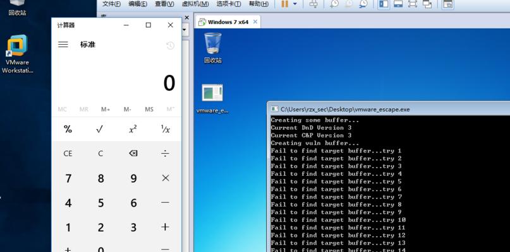The width and height of the screenshot is (510, 252).
Task: Close the VMware library side panel
Action: click(x=186, y=18)
